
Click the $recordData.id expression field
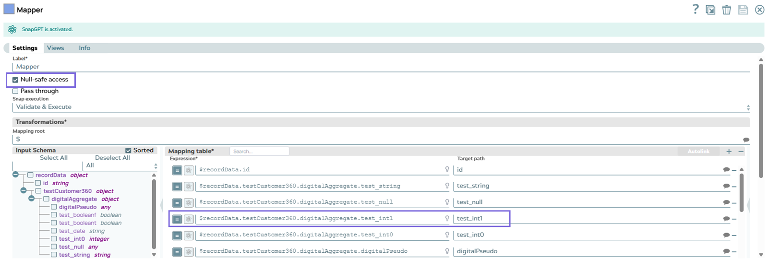point(320,169)
